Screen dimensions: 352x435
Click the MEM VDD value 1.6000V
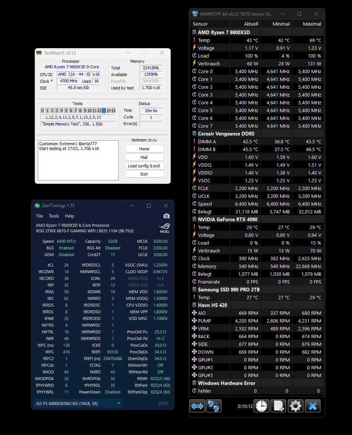pyautogui.click(x=160, y=292)
